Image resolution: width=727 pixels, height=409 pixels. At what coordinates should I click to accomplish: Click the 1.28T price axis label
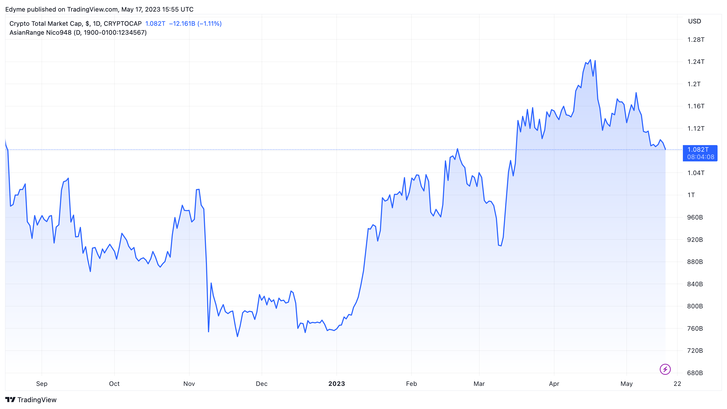[x=696, y=39]
